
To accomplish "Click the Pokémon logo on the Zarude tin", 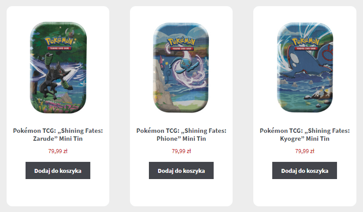I will point(59,41).
